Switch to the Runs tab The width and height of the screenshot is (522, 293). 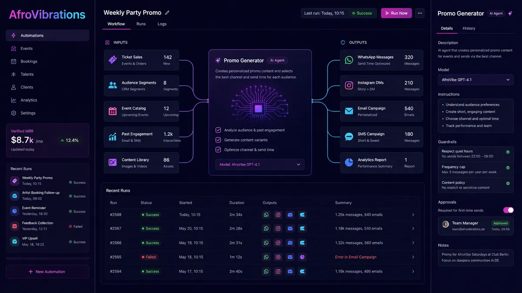(x=141, y=24)
